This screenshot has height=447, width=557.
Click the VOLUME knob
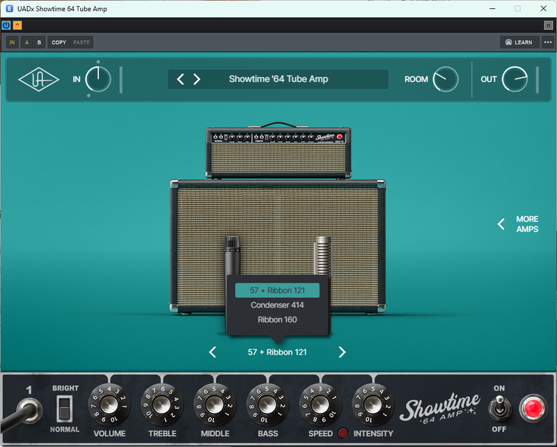[x=109, y=405]
